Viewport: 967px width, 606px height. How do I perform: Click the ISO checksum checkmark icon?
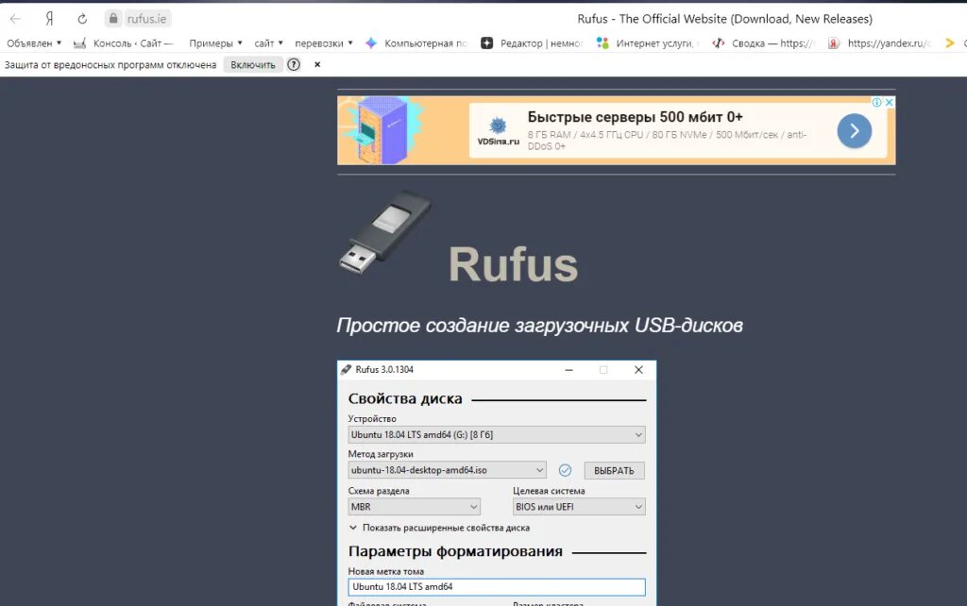pyautogui.click(x=565, y=470)
